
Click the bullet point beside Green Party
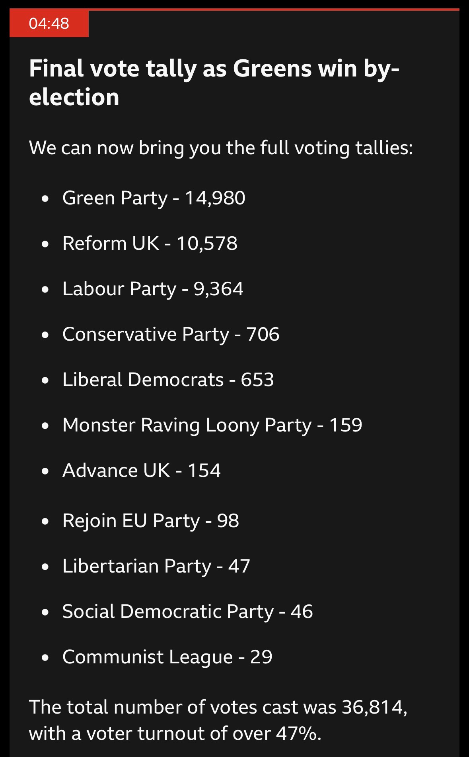46,198
